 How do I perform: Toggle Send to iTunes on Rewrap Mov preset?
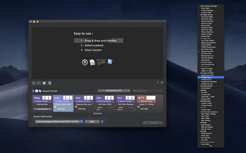point(35,101)
